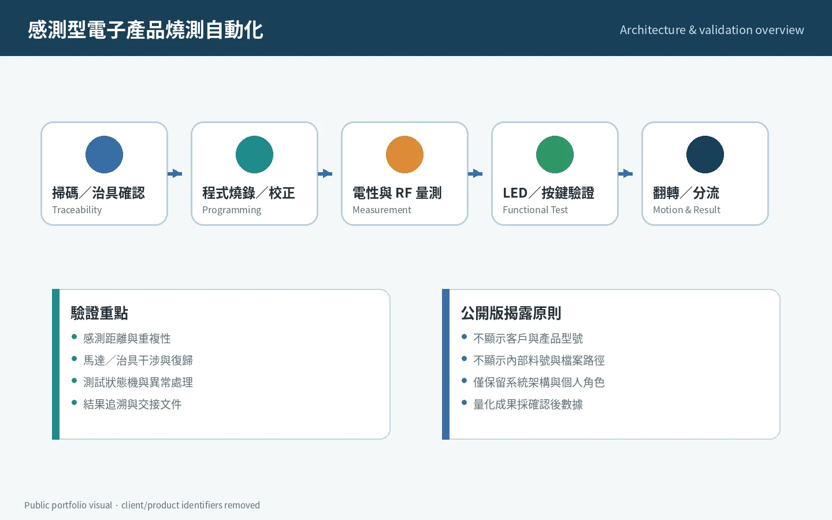Click the 掃碼／治具確認 step label

pyautogui.click(x=98, y=193)
